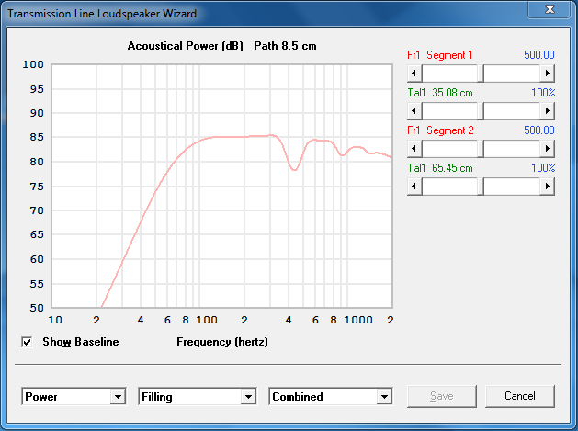Image resolution: width=578 pixels, height=431 pixels.
Task: Click the Acoustical Power (dB) chart title
Action: (186, 46)
